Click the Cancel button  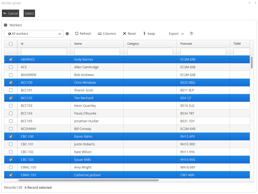(x=11, y=13)
